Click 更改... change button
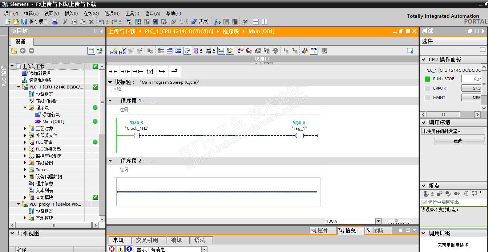The image size is (488, 252). tap(460, 141)
